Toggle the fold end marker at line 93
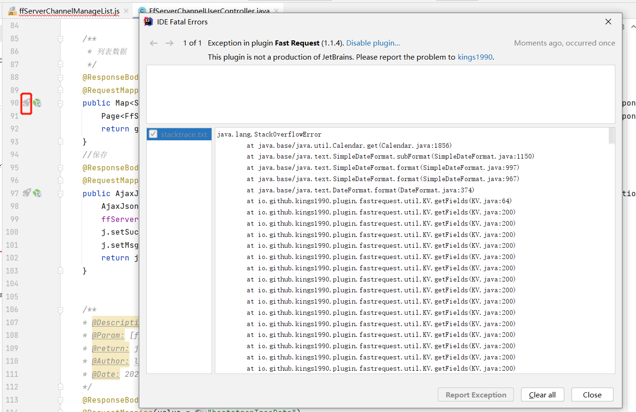The image size is (636, 412). (61, 141)
